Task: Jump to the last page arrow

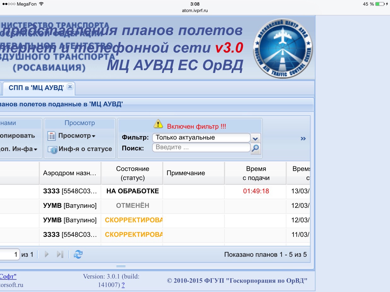Action: click(x=60, y=254)
